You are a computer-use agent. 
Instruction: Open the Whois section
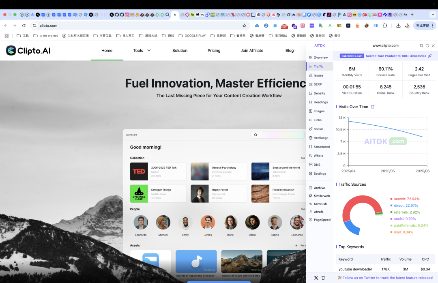[x=316, y=156]
